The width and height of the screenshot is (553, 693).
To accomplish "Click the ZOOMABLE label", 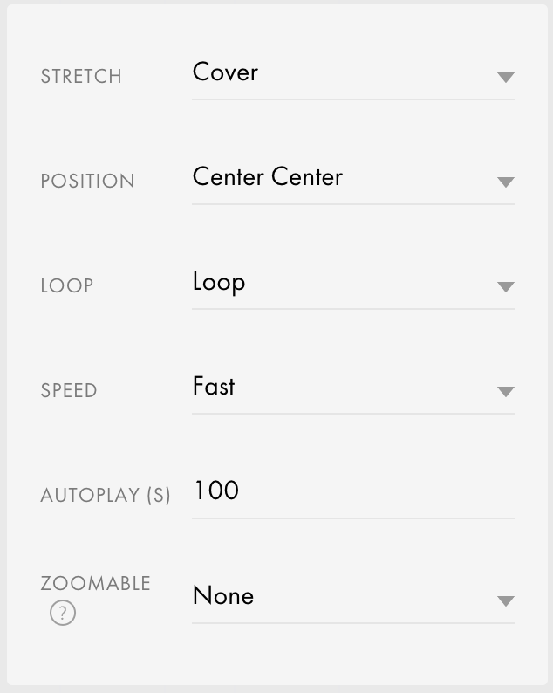I will 96,583.
